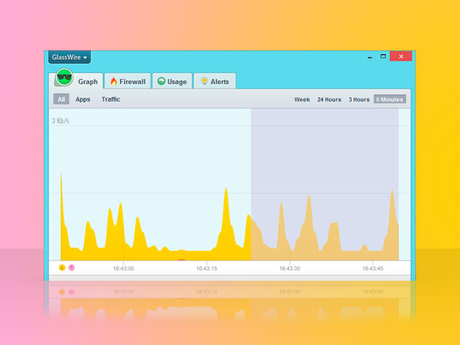Viewport: 460px width, 345px height.
Task: Click the green sunglasses face icon
Action: coord(64,79)
